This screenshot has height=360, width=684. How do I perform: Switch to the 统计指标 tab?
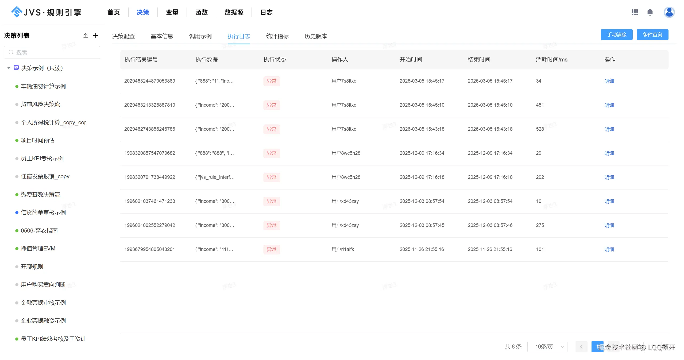point(277,36)
